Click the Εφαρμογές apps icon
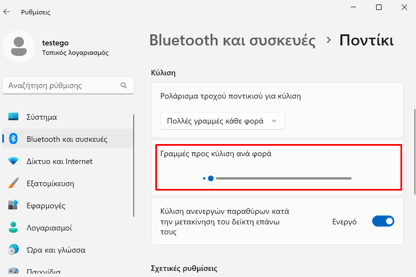 pyautogui.click(x=13, y=205)
